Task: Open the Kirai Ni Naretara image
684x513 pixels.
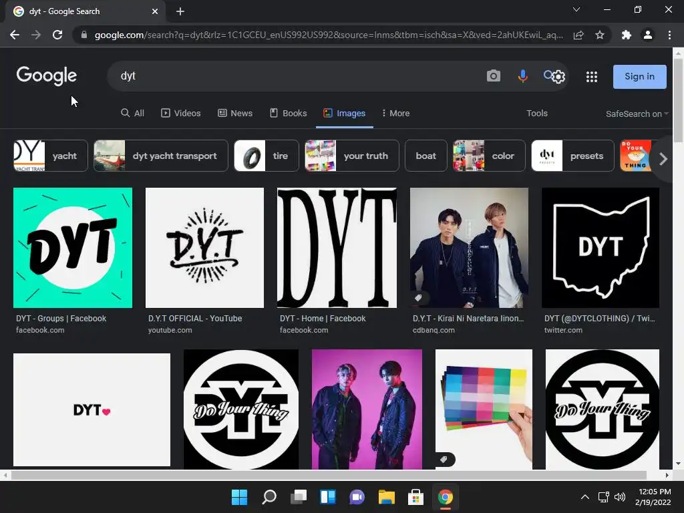Action: click(470, 248)
